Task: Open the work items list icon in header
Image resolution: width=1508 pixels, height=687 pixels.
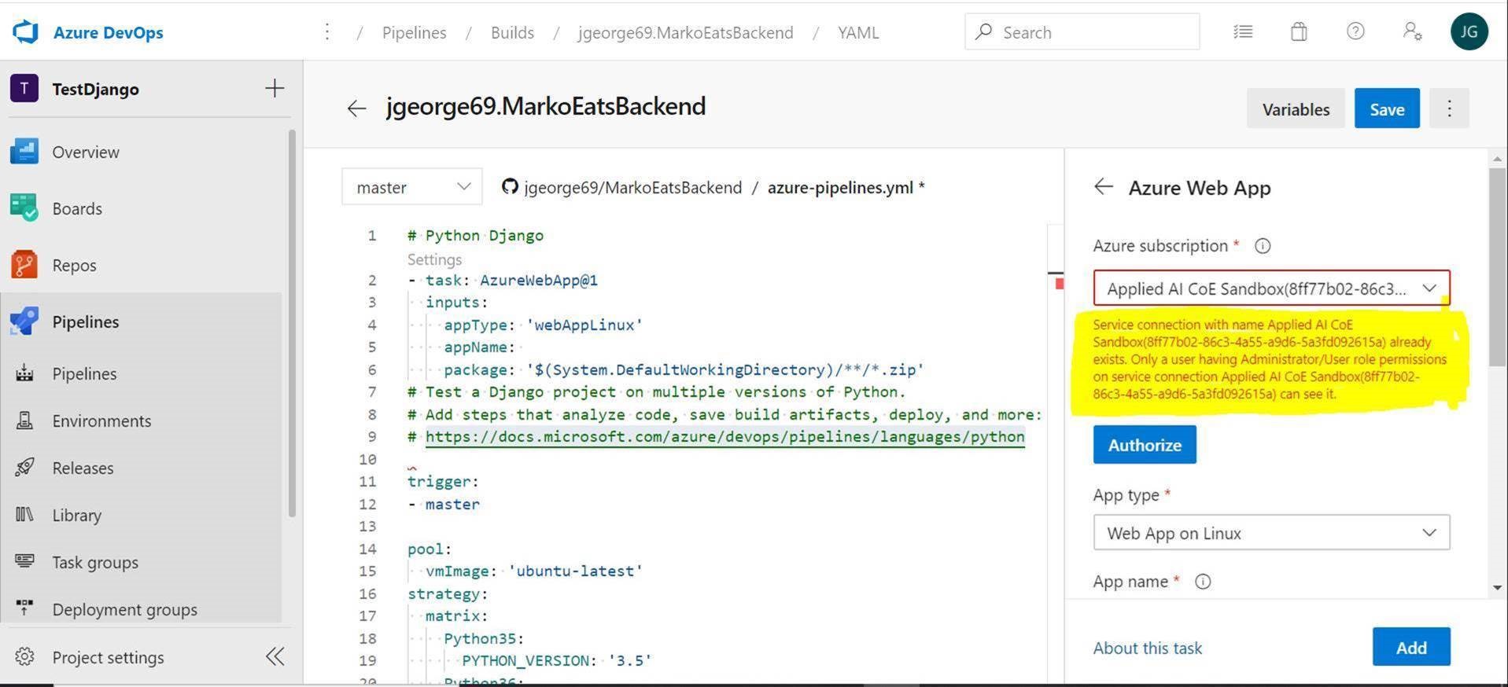Action: 1243,32
